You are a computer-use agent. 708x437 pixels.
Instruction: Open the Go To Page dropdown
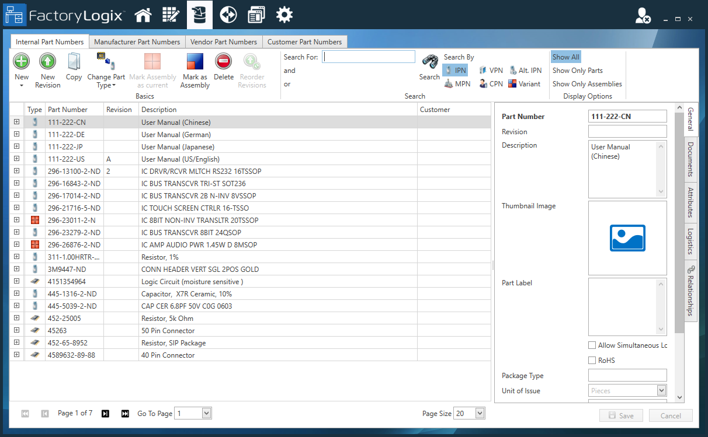click(x=206, y=414)
